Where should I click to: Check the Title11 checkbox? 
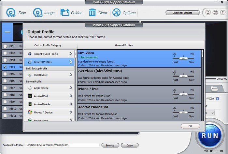pyautogui.click(x=5, y=116)
